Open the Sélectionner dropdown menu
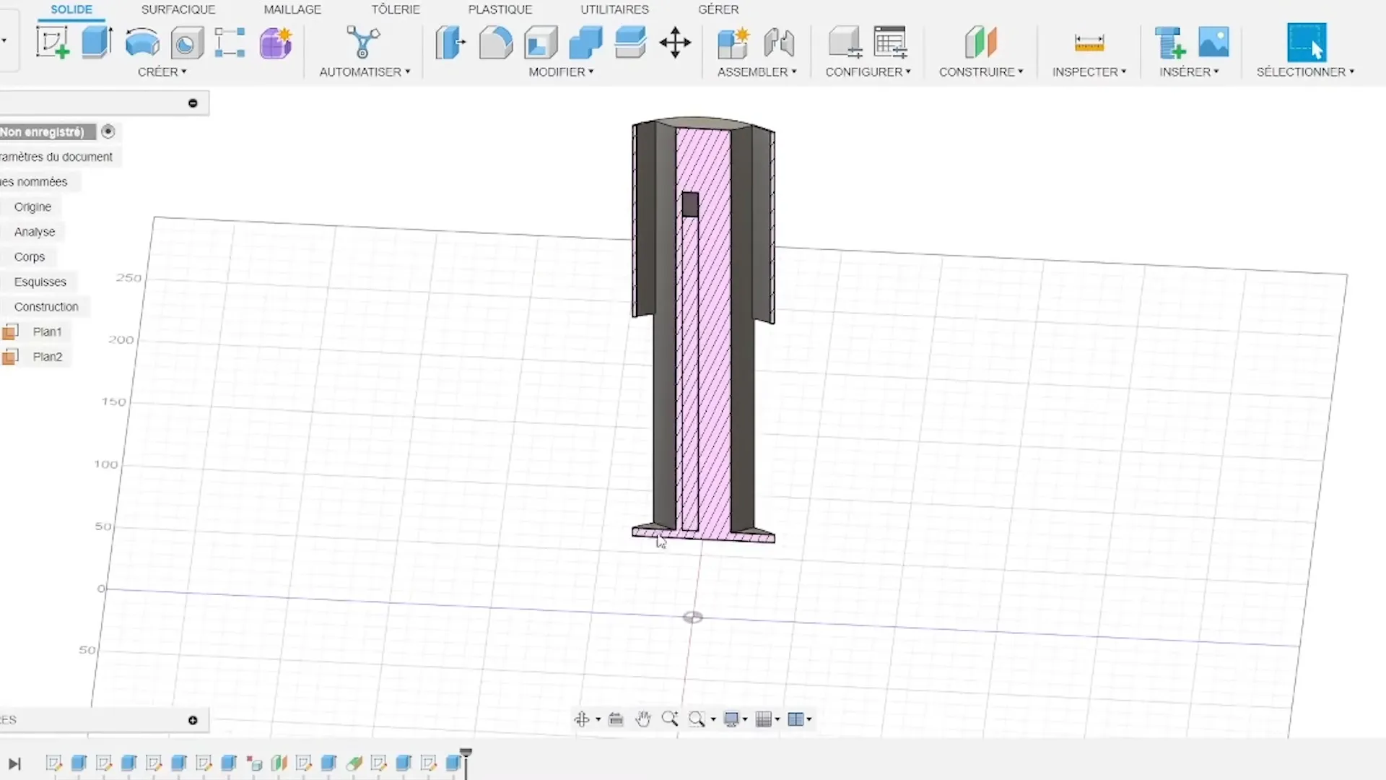 pyautogui.click(x=1305, y=72)
